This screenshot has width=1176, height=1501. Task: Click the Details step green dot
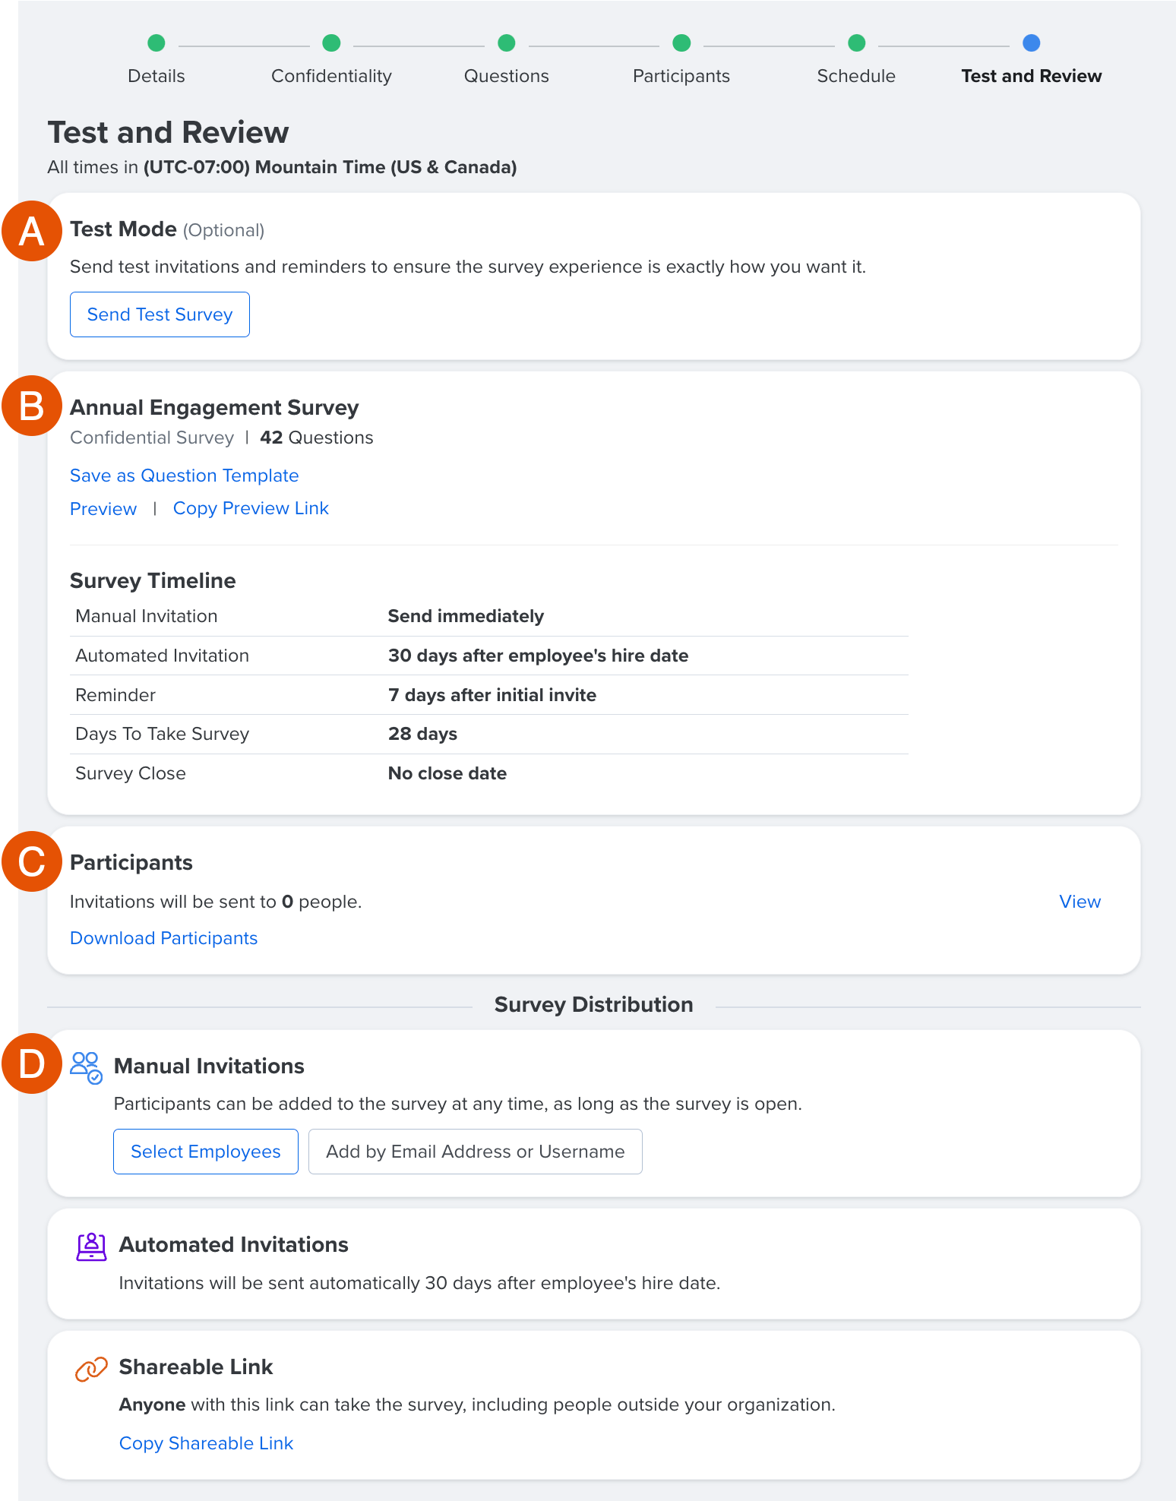[156, 43]
